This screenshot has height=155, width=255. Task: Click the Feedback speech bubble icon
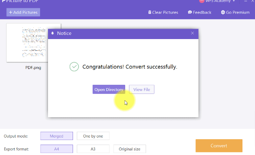tap(190, 12)
